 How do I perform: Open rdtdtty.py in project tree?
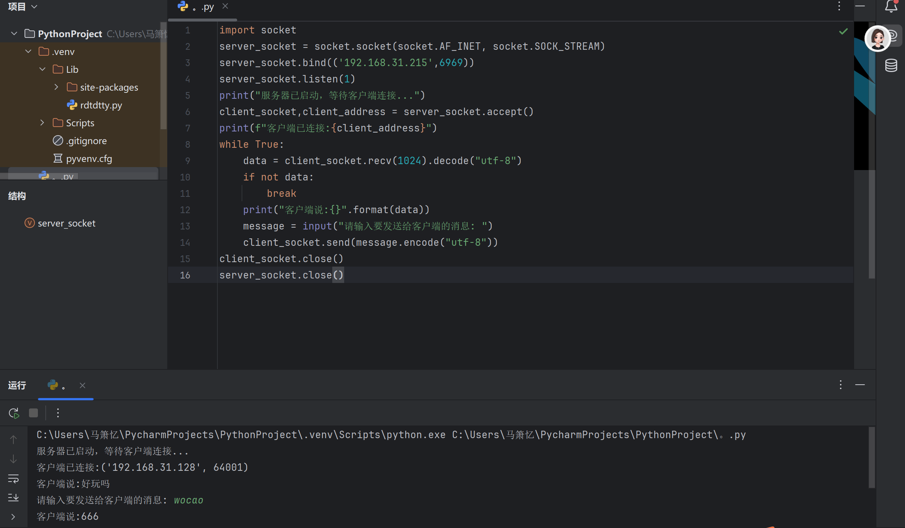[101, 105]
